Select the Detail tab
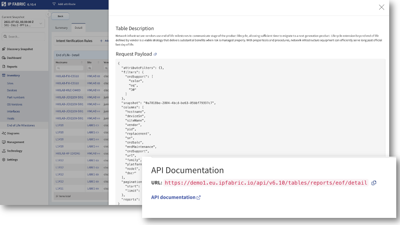 click(x=78, y=28)
